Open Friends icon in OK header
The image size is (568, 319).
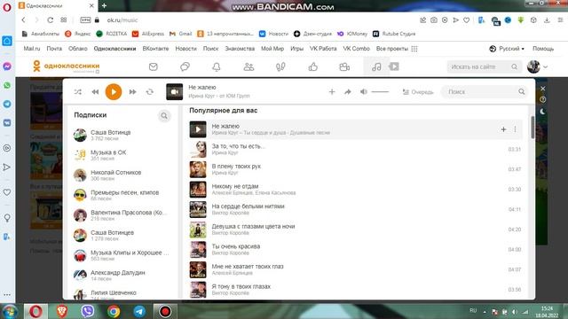tap(248, 67)
